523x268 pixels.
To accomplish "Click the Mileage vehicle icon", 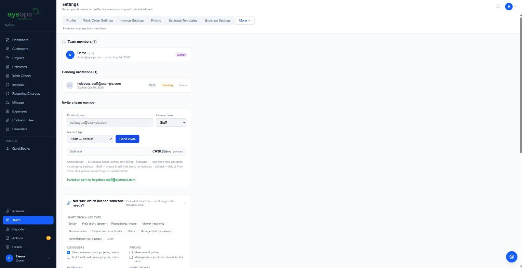I will pos(8,103).
